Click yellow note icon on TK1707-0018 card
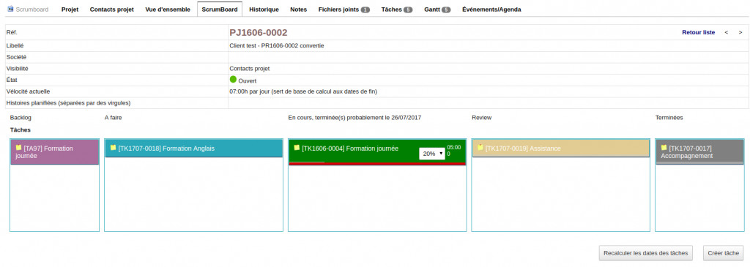The image size is (750, 267). 114,148
